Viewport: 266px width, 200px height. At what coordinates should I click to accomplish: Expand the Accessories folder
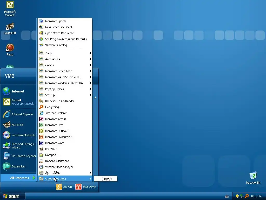pyautogui.click(x=65, y=59)
